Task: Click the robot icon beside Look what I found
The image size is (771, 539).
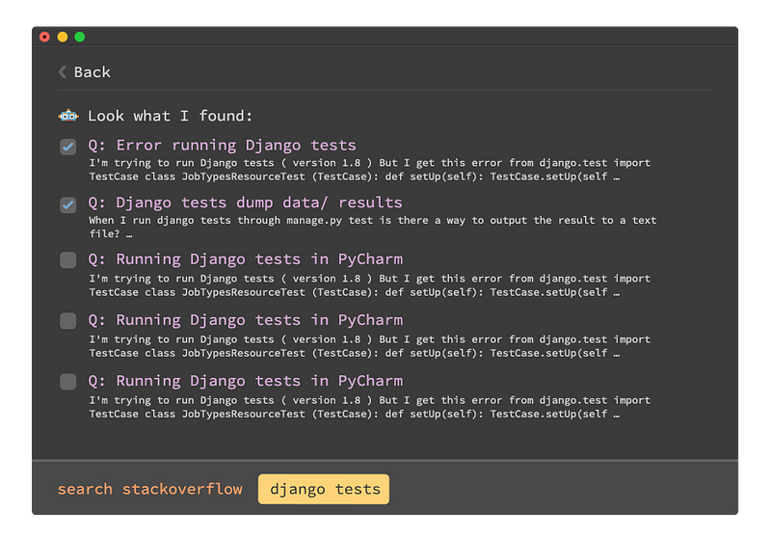Action: pos(68,116)
